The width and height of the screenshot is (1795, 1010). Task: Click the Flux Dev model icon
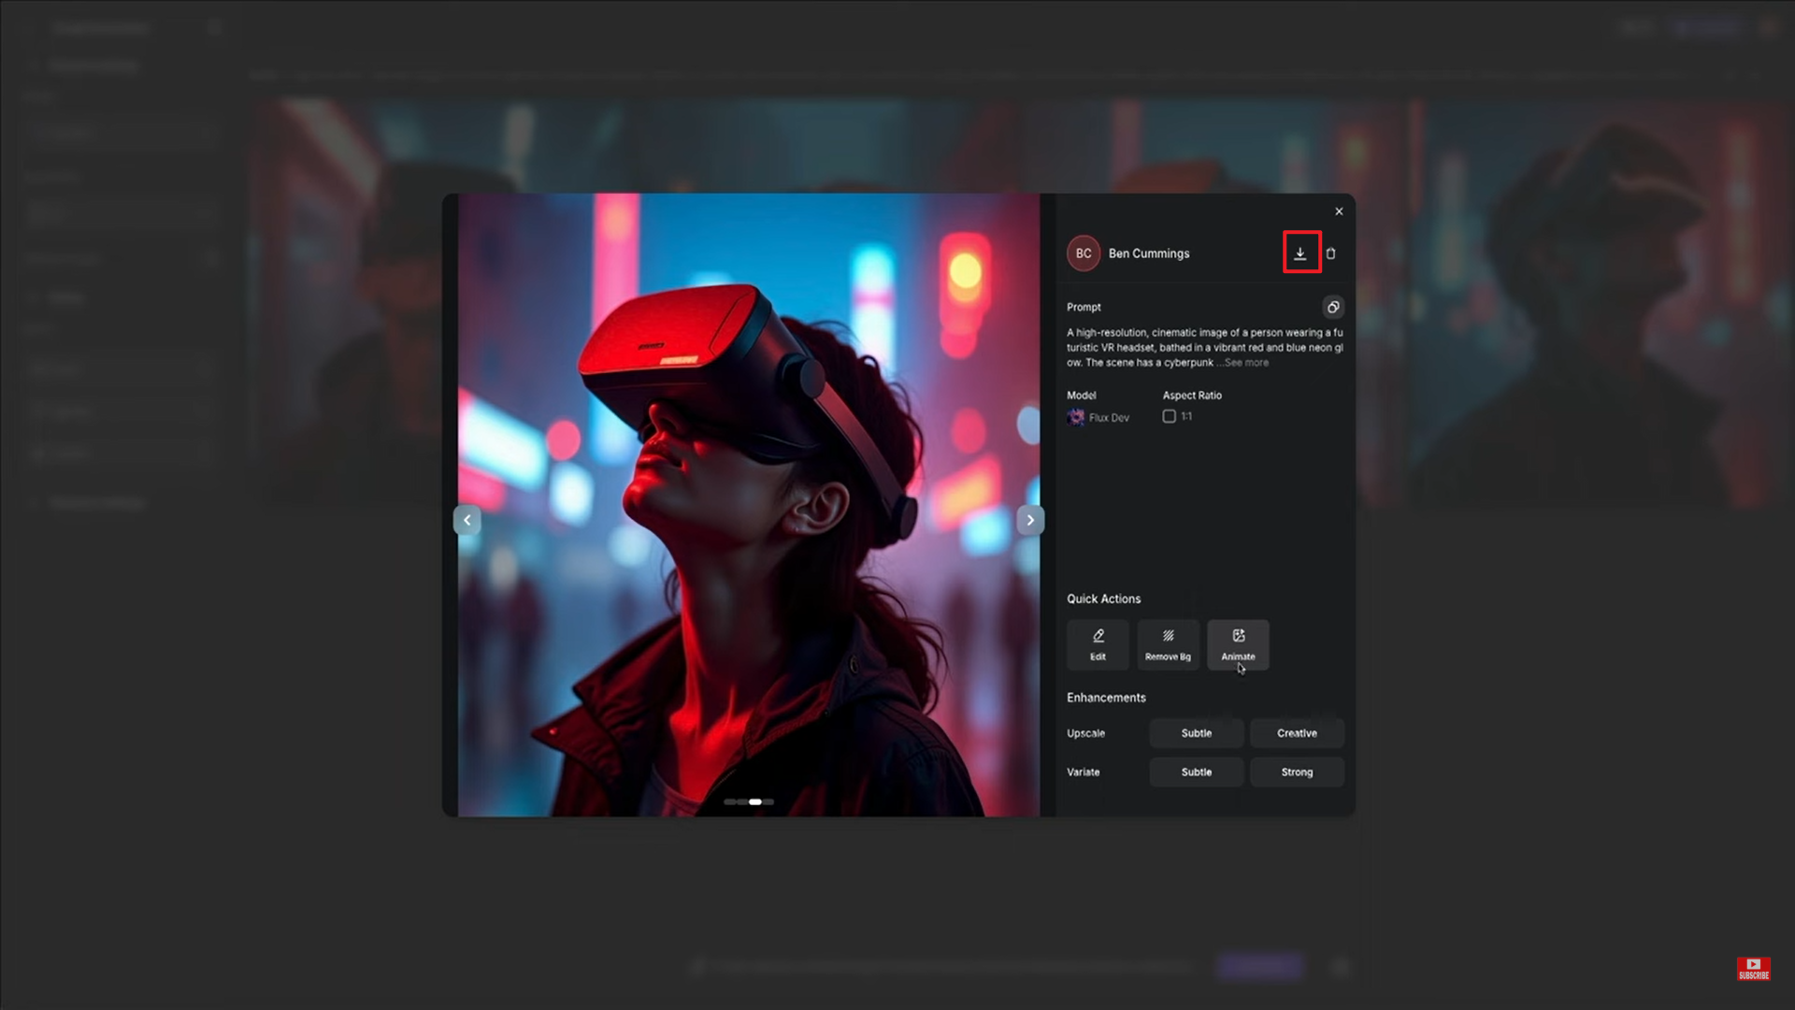click(x=1076, y=417)
